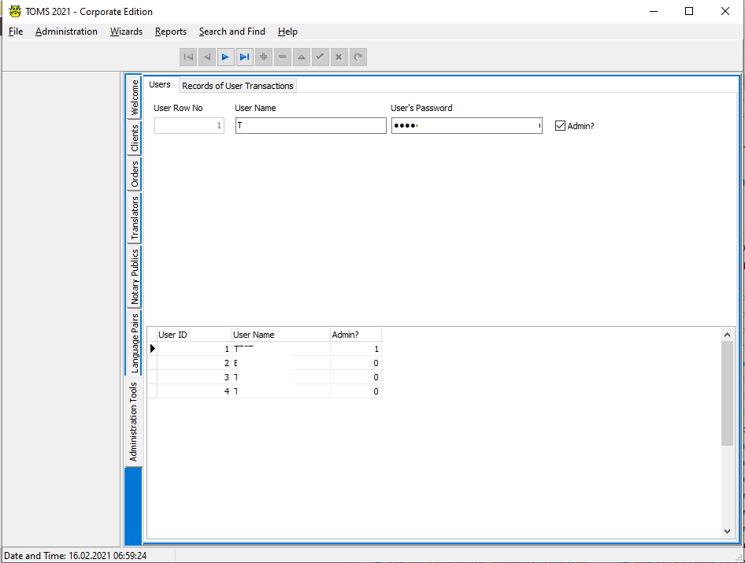
Task: Go to the first record
Action: pyautogui.click(x=187, y=57)
